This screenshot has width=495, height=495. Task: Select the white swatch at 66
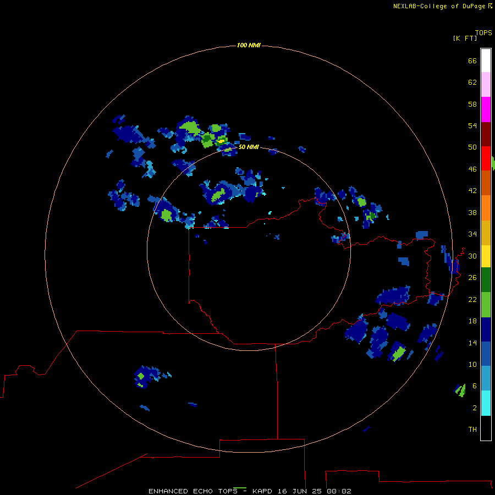486,61
